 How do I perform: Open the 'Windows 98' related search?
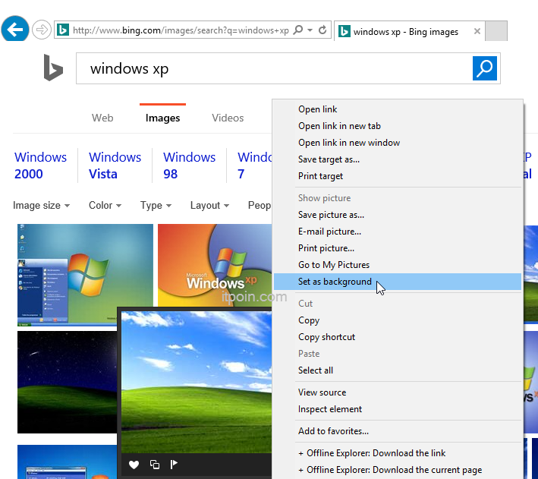(189, 165)
